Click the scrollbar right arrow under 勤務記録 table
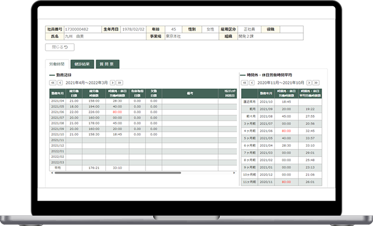 point(234,173)
